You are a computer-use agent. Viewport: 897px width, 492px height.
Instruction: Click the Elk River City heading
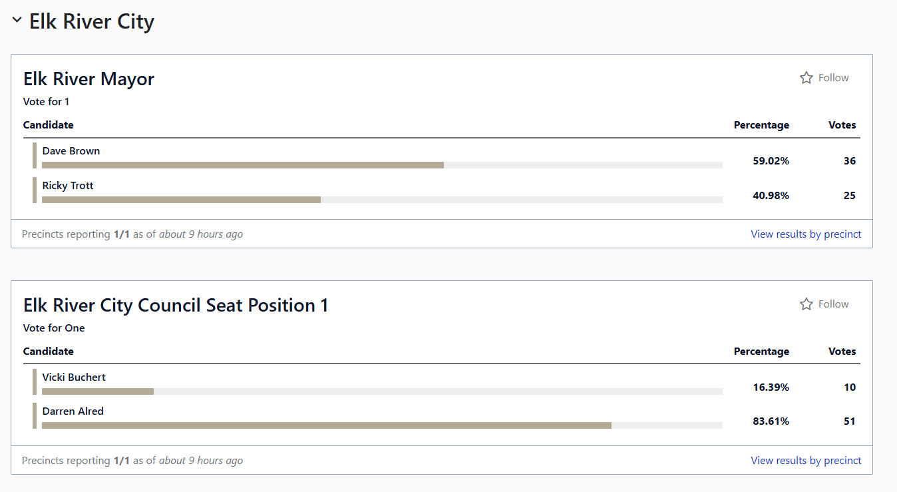tap(92, 21)
